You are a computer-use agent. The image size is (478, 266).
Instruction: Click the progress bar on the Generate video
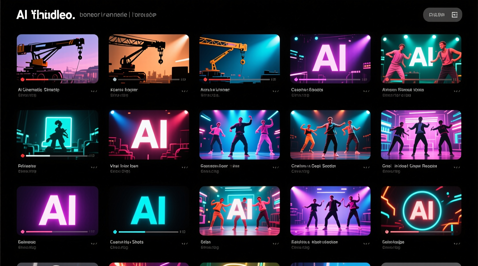click(x=57, y=231)
